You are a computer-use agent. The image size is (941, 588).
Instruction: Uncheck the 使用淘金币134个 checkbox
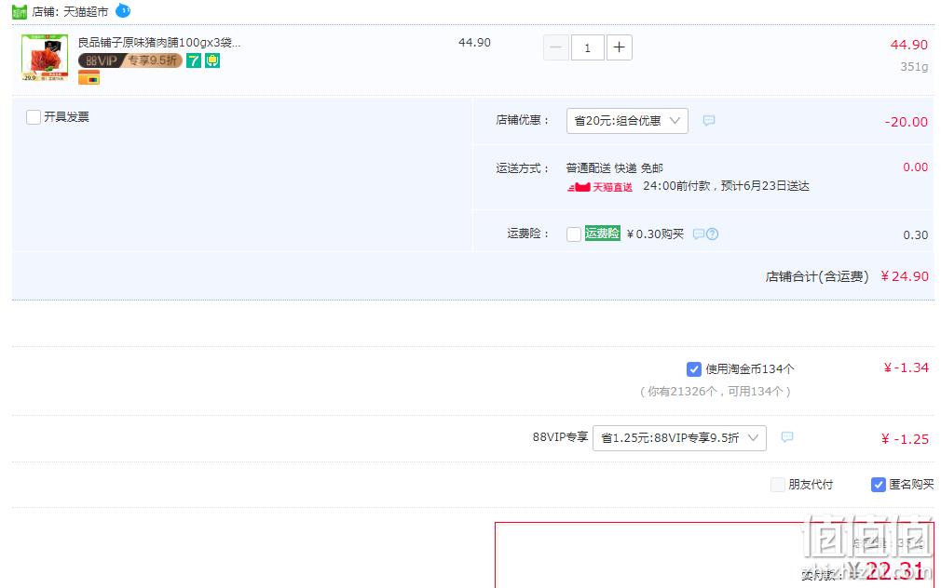pos(694,369)
